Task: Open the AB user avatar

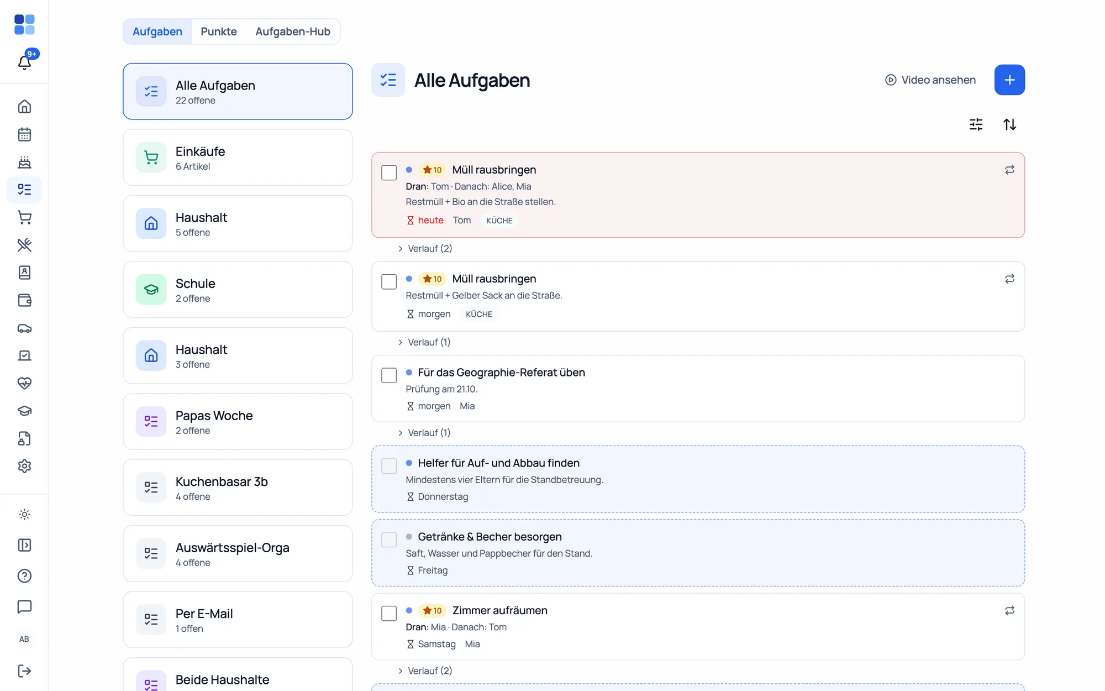Action: (24, 639)
